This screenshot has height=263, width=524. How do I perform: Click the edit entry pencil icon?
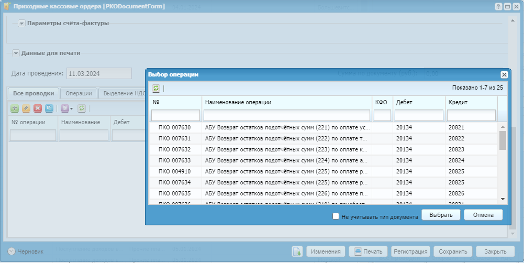(26, 108)
